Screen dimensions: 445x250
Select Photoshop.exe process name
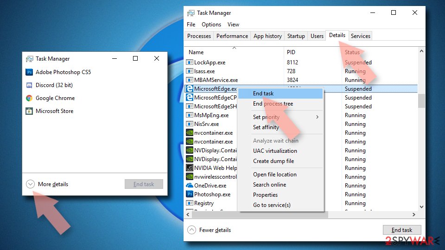[212, 194]
